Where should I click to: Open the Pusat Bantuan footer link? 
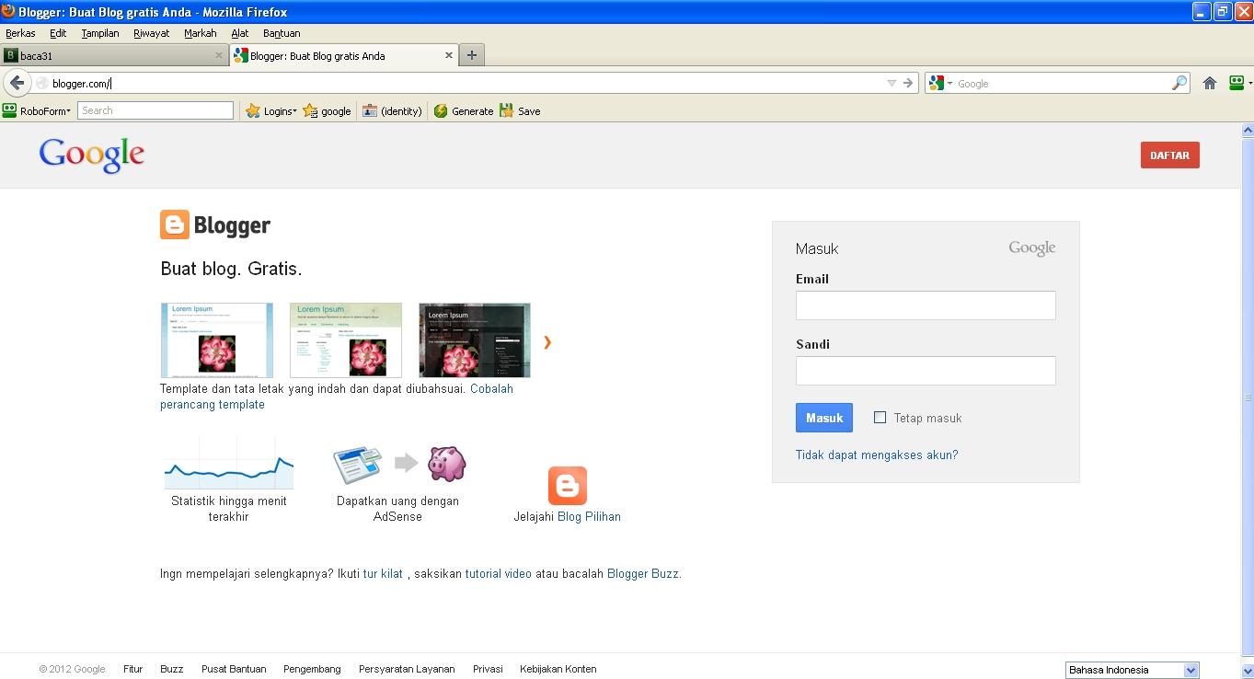pyautogui.click(x=234, y=669)
